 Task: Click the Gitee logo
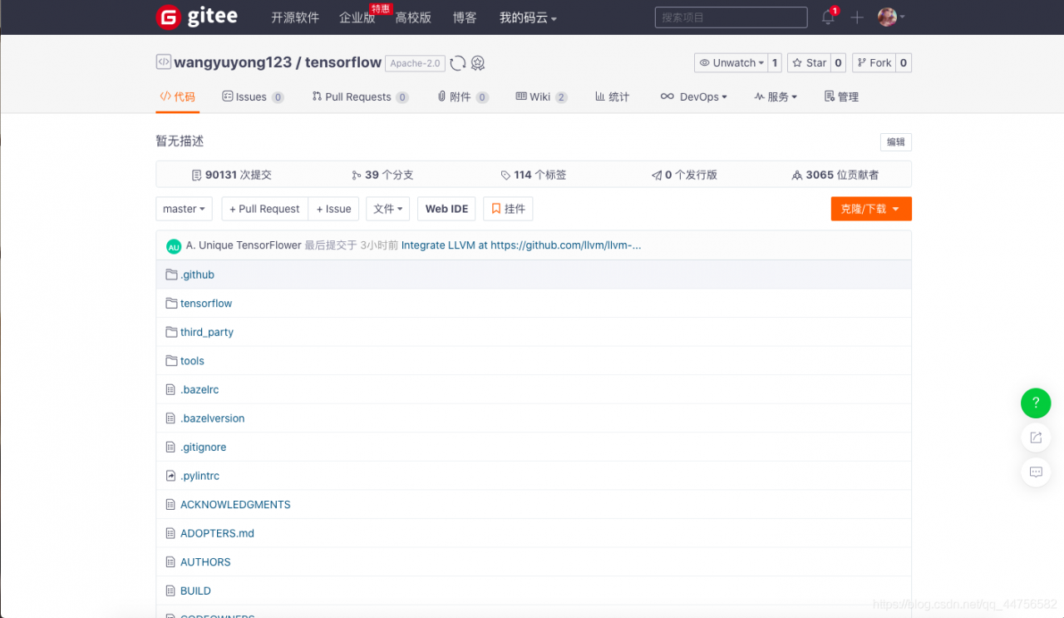click(196, 17)
